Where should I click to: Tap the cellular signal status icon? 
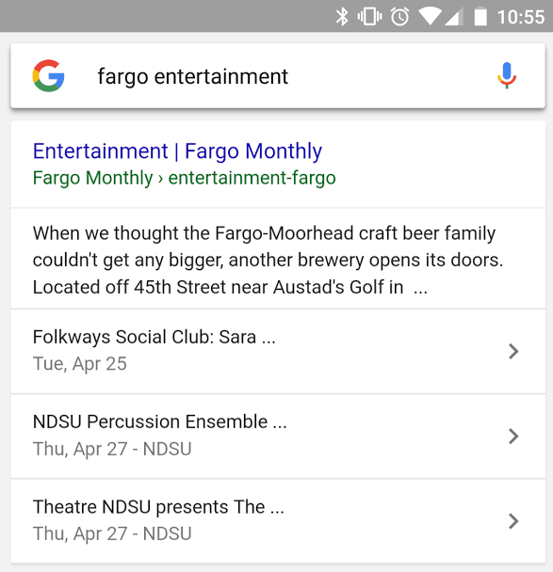coord(453,17)
